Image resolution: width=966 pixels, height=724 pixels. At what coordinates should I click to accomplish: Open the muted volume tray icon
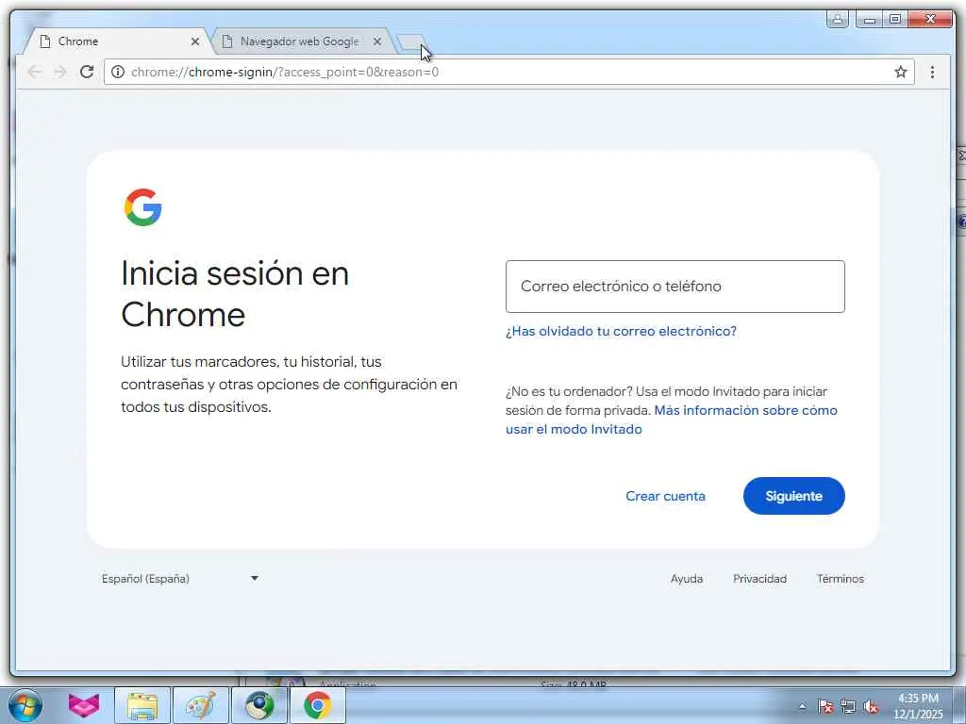pos(871,706)
